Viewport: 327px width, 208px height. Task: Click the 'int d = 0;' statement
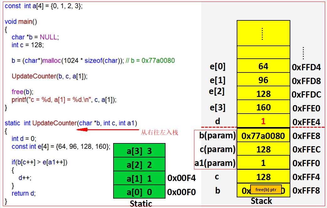click(x=24, y=139)
